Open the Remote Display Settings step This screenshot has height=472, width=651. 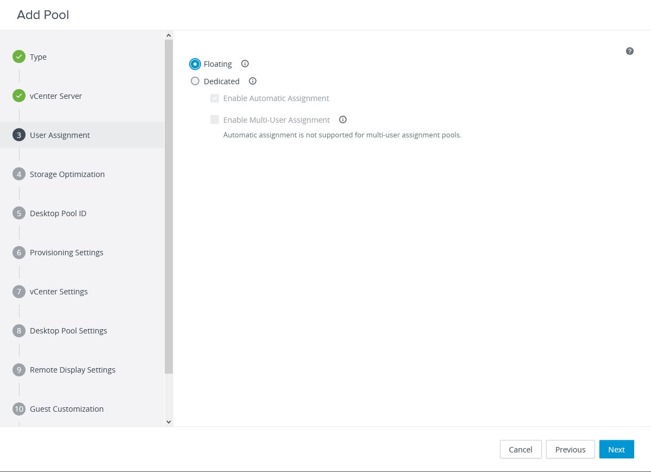pos(73,370)
